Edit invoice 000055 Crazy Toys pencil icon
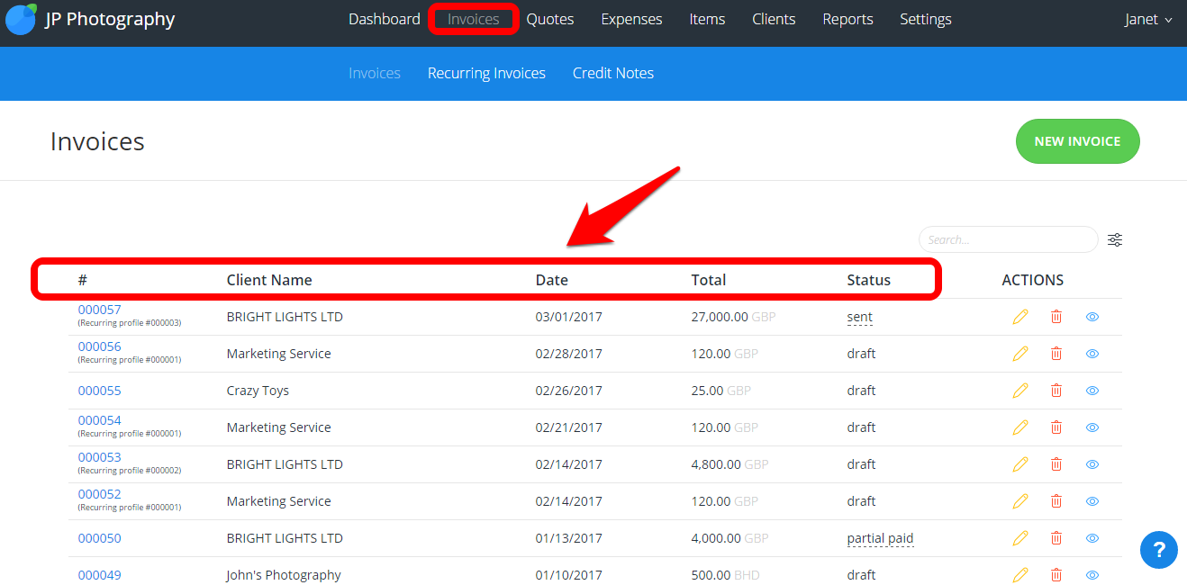The image size is (1187, 585). (1020, 391)
